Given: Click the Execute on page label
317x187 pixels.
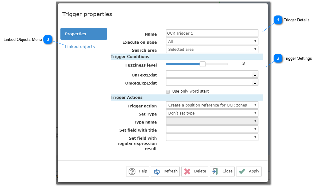Looking at the screenshot, I should 139,42.
